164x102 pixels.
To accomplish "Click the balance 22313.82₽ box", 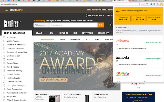I will pos(138,18).
